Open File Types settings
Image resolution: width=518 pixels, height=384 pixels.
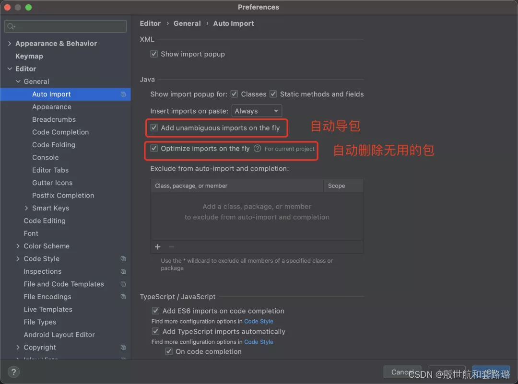[40, 322]
